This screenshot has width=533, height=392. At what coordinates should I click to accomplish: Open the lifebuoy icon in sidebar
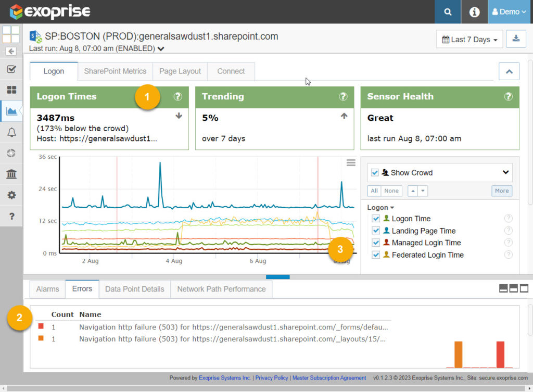coord(11,153)
